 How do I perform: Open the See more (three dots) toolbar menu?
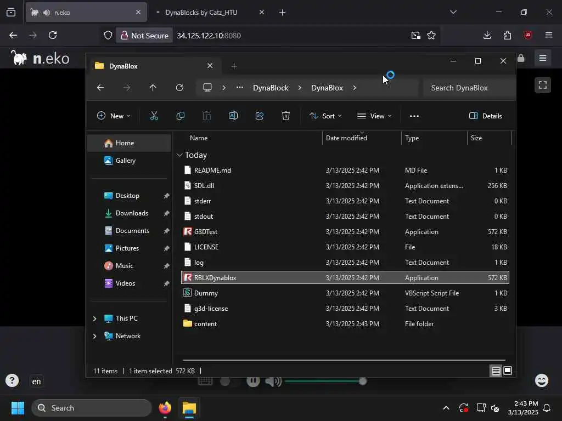tap(414, 116)
